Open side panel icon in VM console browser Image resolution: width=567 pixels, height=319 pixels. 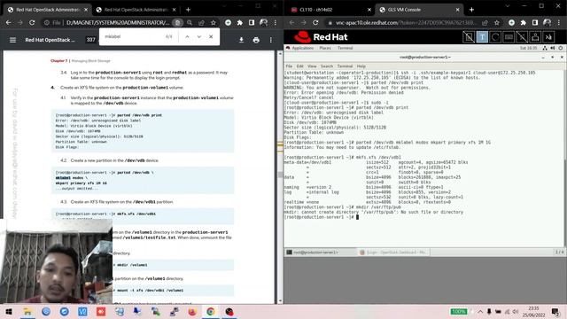(x=535, y=22)
